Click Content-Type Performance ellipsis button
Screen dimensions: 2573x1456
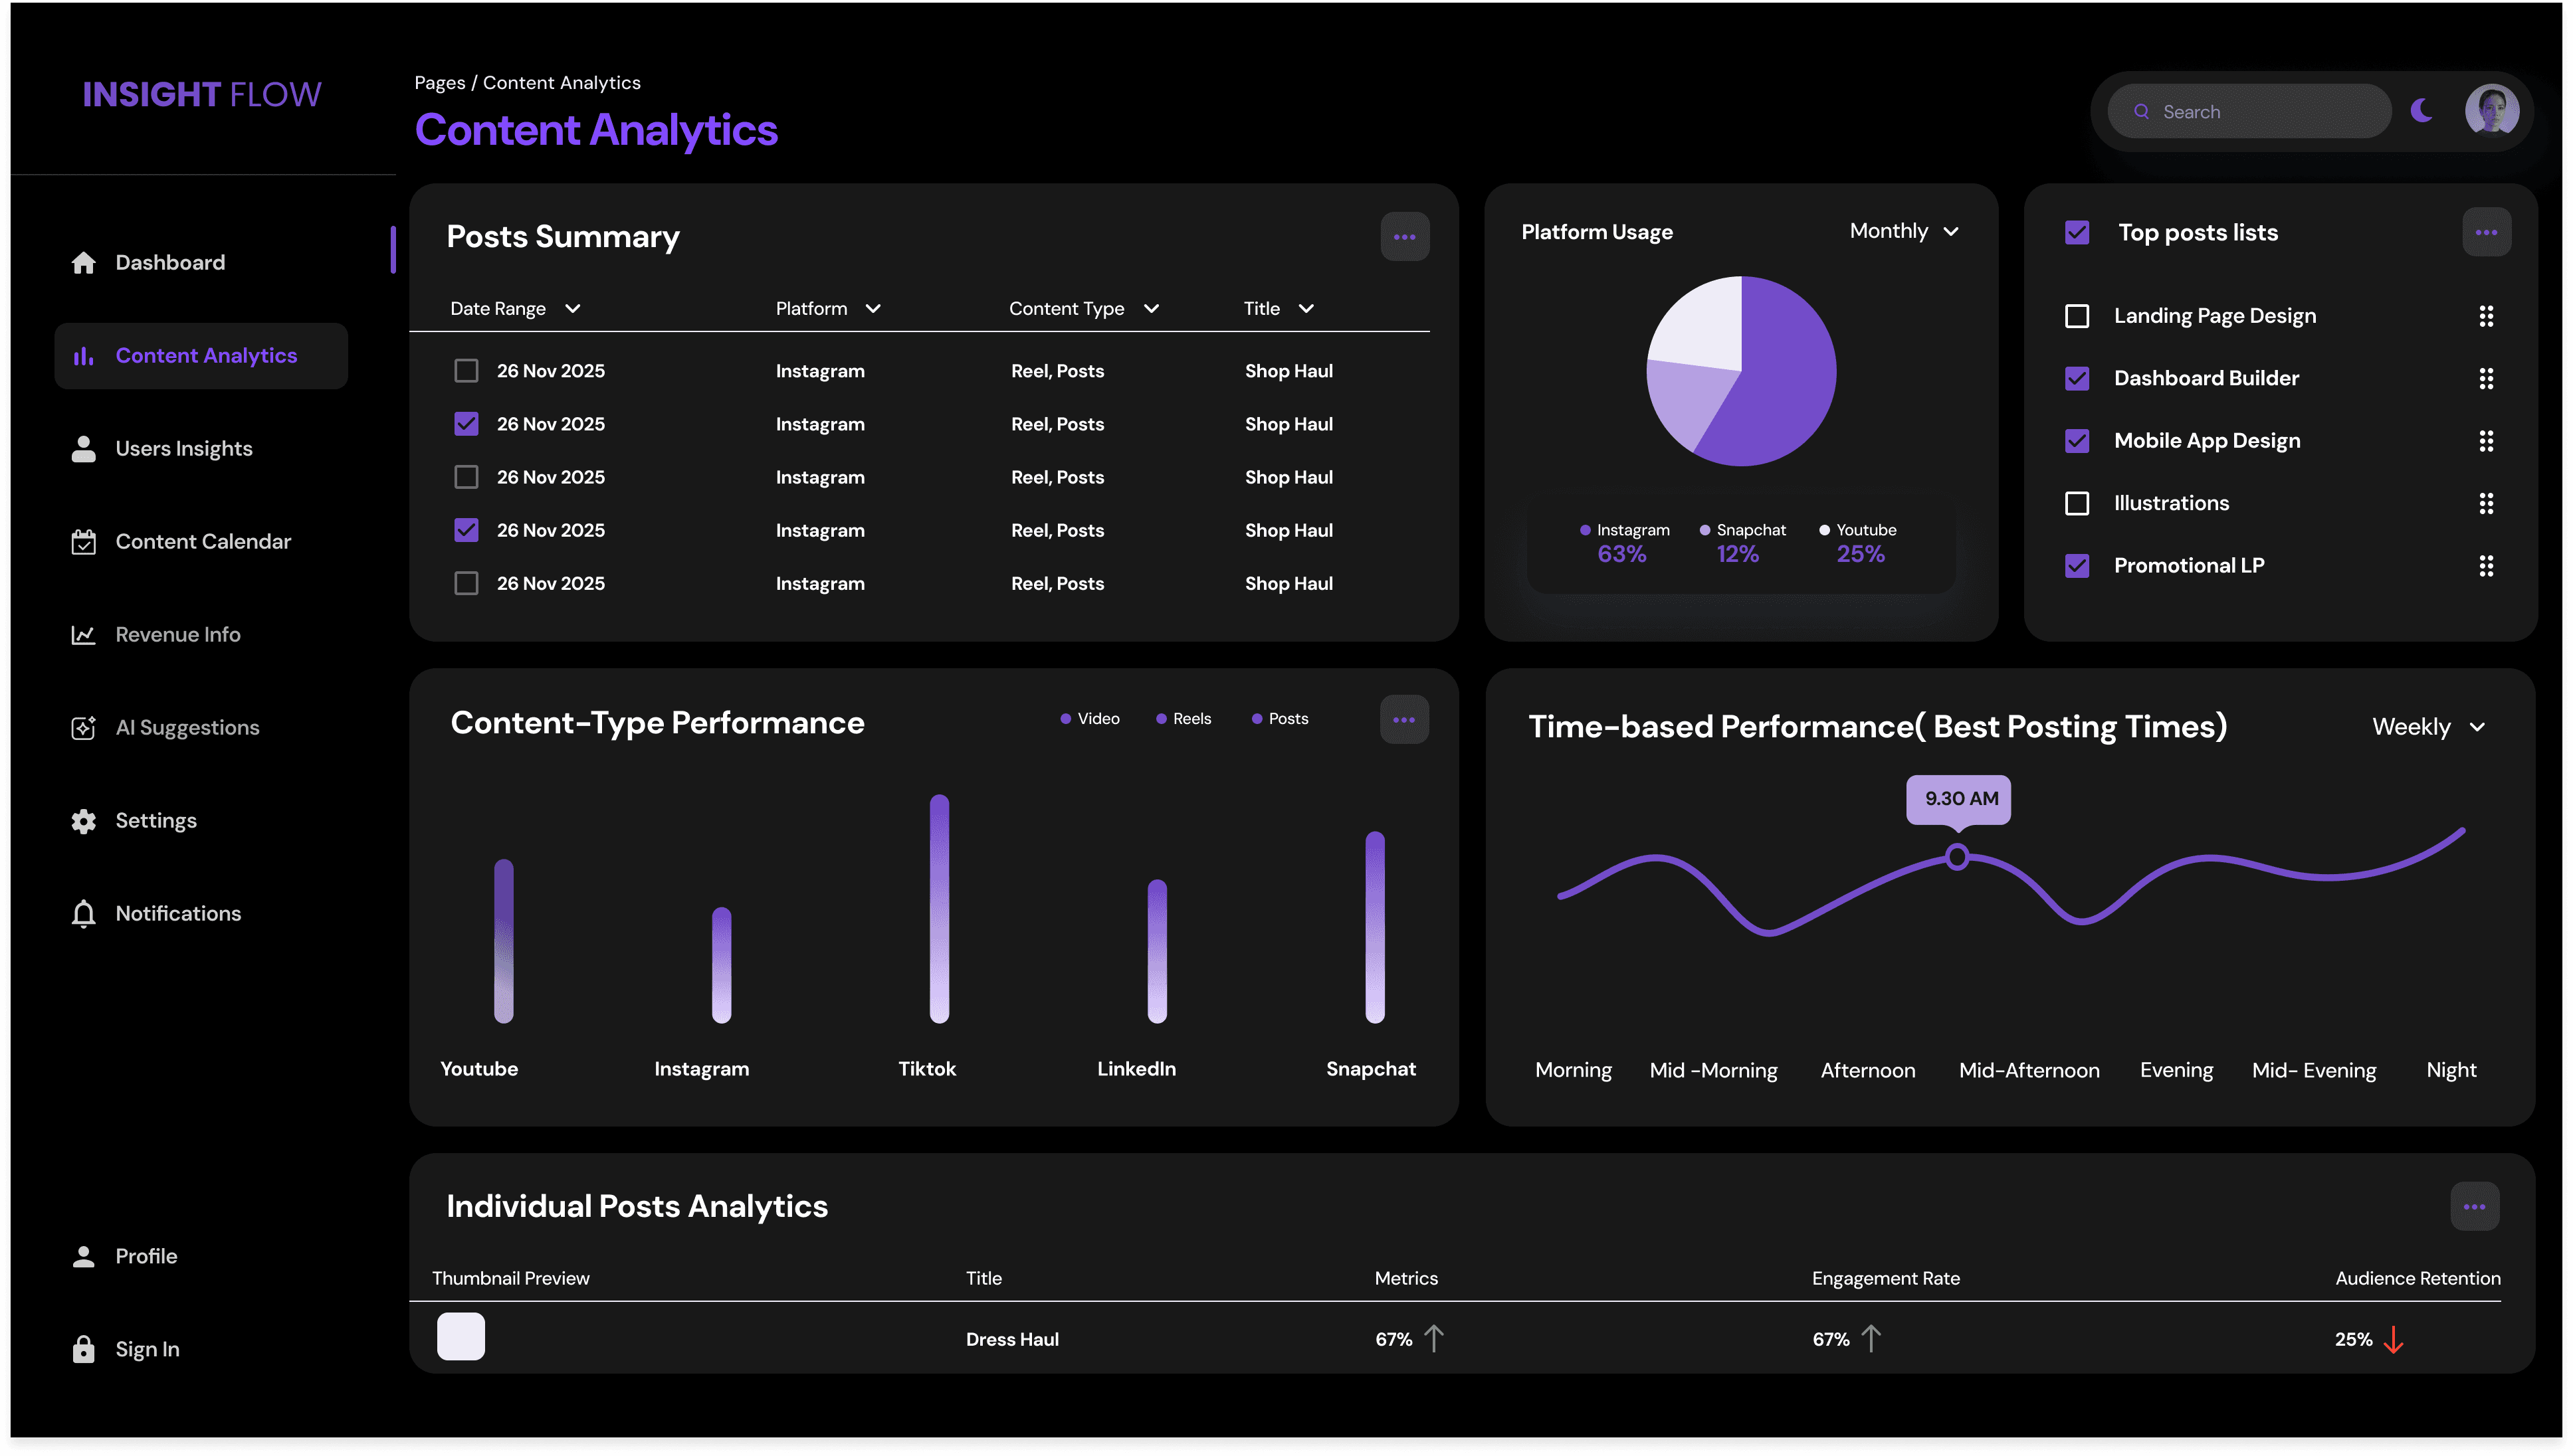coord(1403,720)
